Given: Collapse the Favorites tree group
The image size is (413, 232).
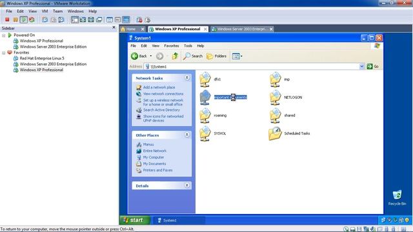Looking at the screenshot, I should point(4,53).
